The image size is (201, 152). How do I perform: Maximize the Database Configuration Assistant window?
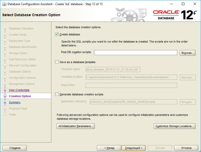[x=183, y=4]
